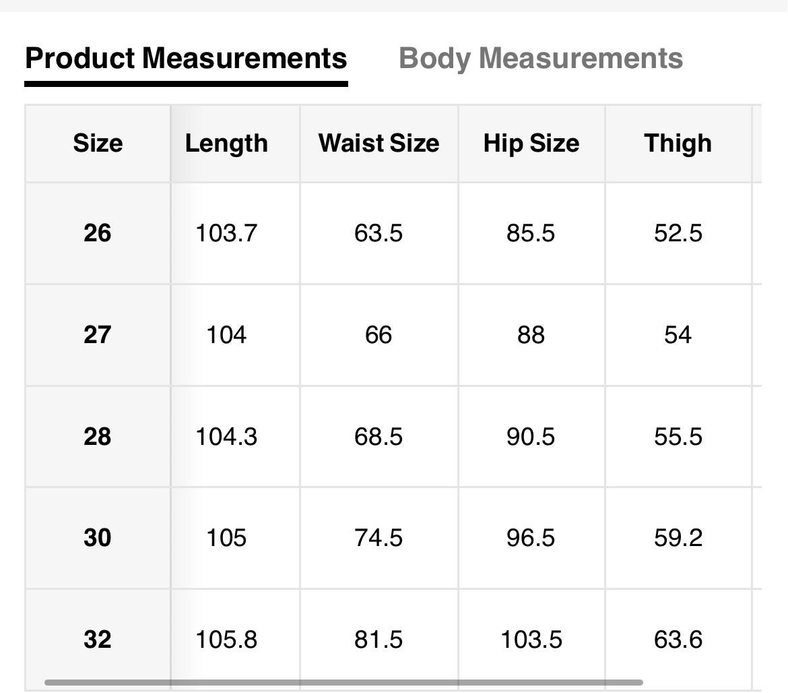Screen dimensions: 788x693
Task: Click the Length column header
Action: click(x=226, y=144)
